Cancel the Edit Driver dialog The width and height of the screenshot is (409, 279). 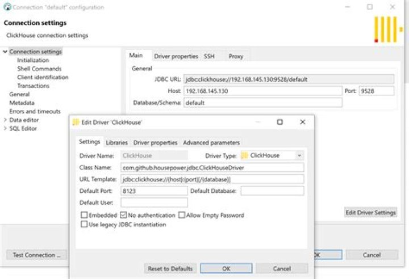coord(282,268)
